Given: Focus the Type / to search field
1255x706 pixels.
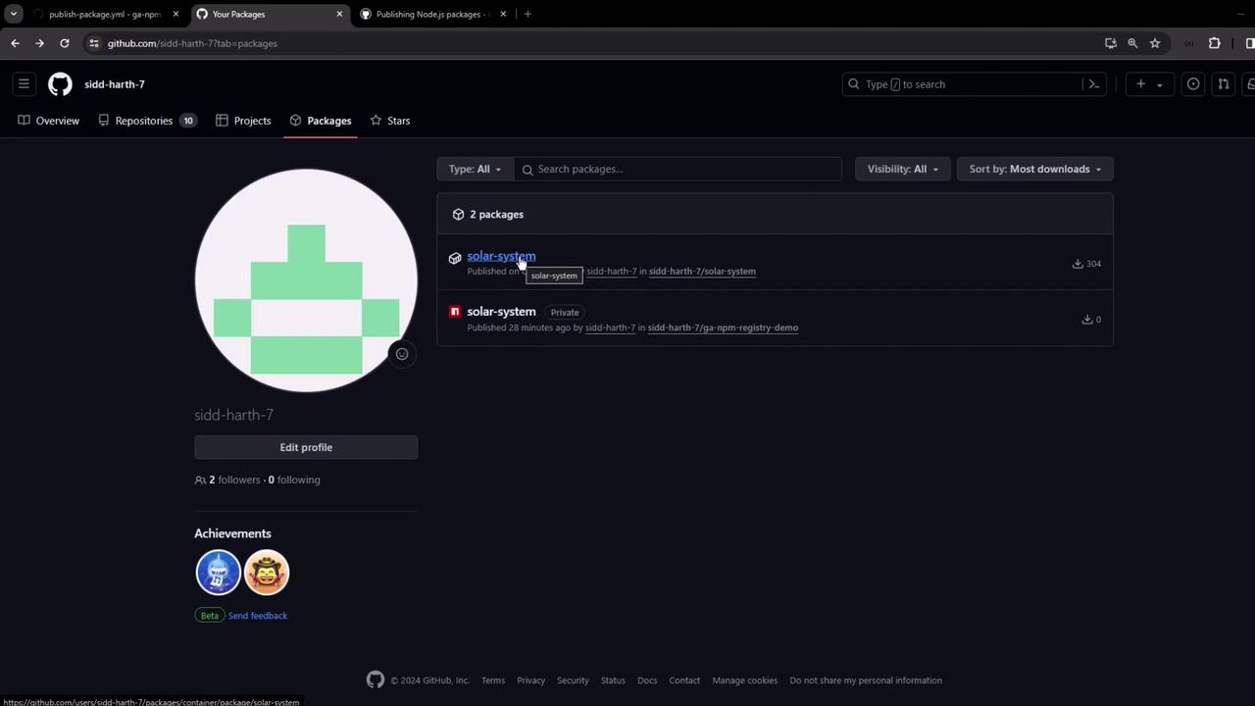Looking at the screenshot, I should (964, 84).
